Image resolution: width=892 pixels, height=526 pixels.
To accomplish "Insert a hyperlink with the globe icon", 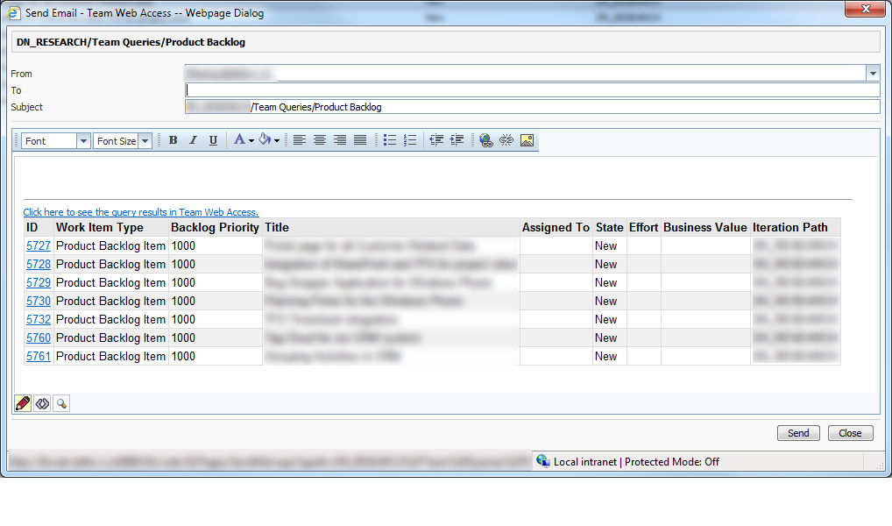I will tap(486, 140).
